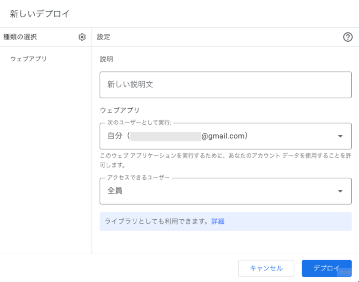Click the キャンセル button
359x282 pixels.
[x=266, y=268]
